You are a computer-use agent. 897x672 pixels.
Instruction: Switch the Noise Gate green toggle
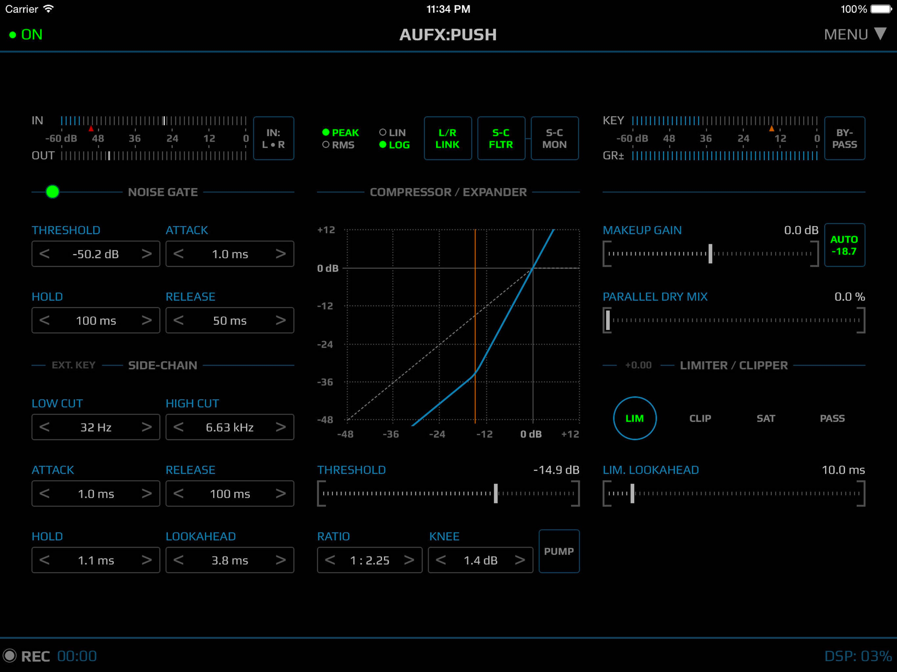click(x=52, y=192)
